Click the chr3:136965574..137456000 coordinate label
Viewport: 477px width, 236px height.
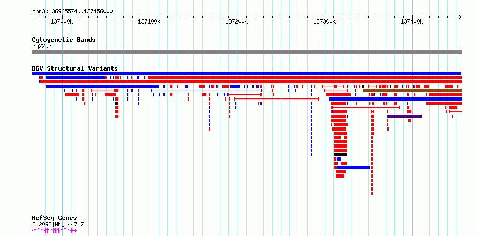click(73, 12)
